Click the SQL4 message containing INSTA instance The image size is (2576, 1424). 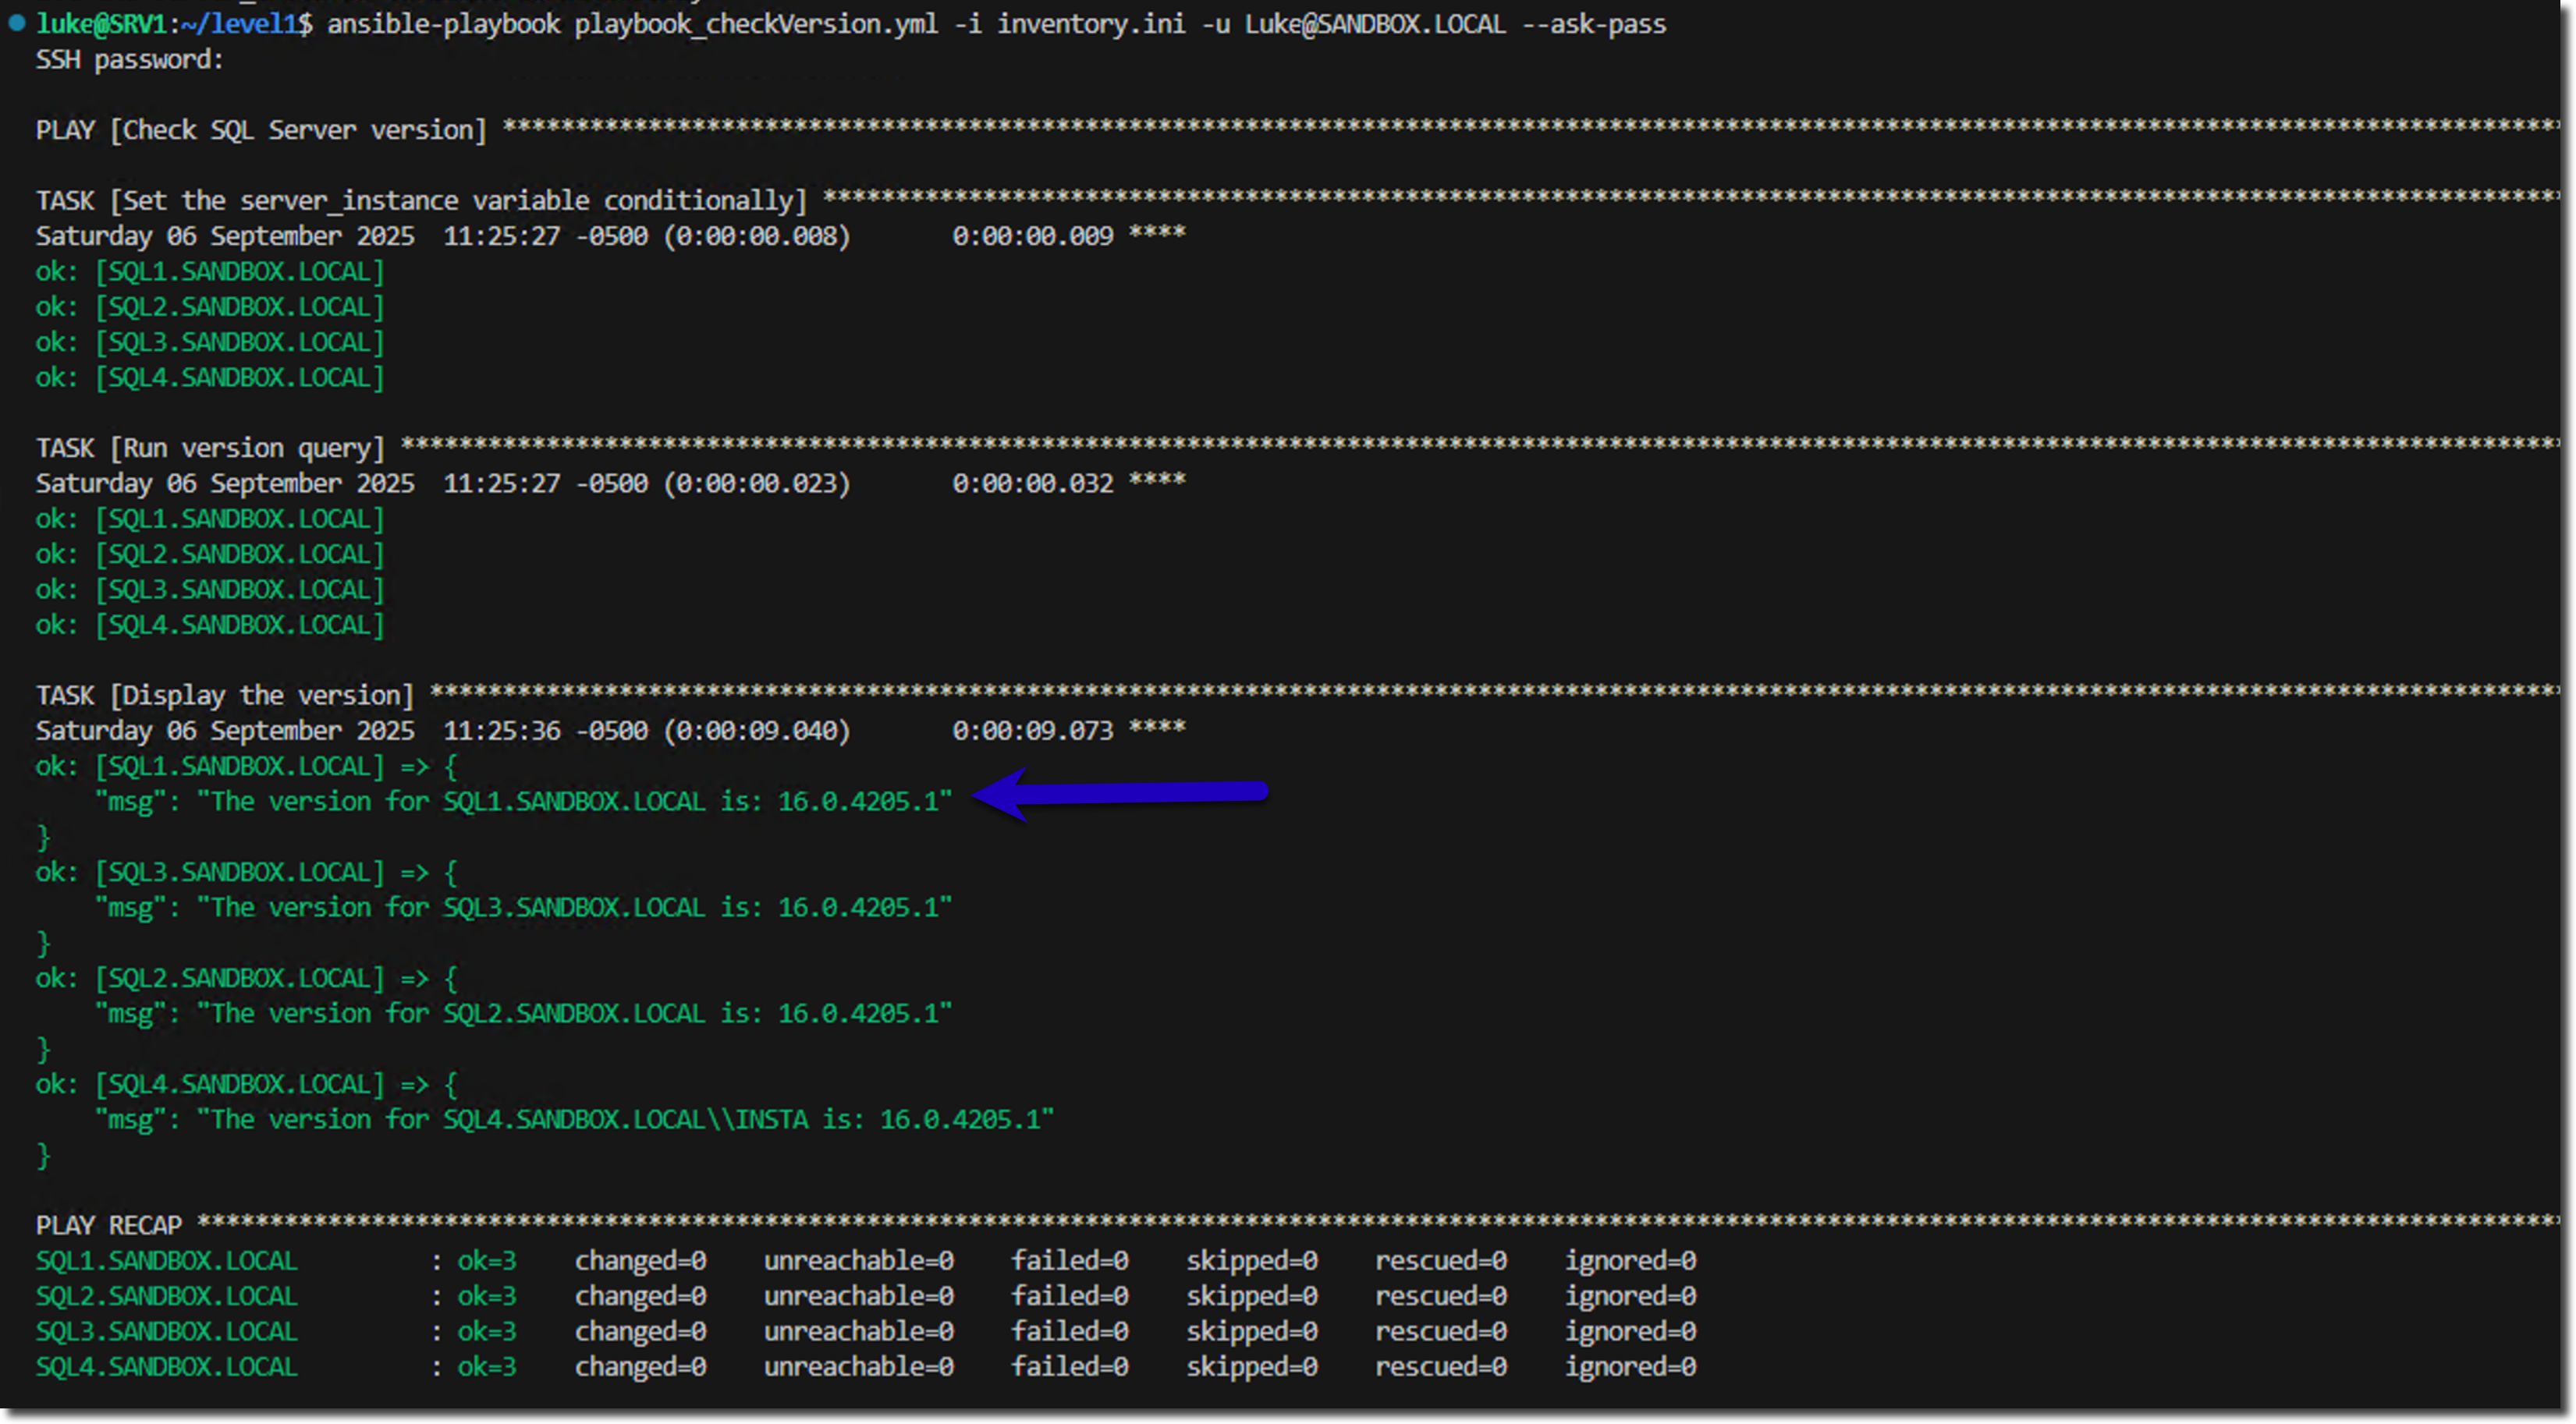(574, 1120)
